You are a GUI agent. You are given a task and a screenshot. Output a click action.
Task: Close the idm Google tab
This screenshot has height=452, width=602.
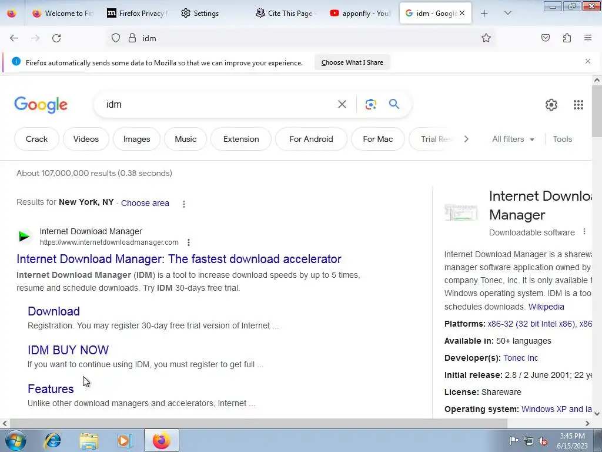tap(462, 13)
